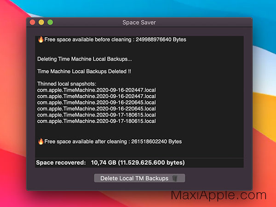Click the 'Space Saver' window title

click(x=139, y=23)
